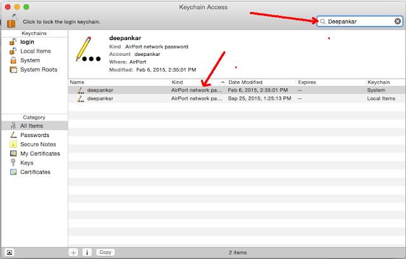Screen dimensions: 406x259
Task: Click the 2 items status text
Action: point(237,253)
